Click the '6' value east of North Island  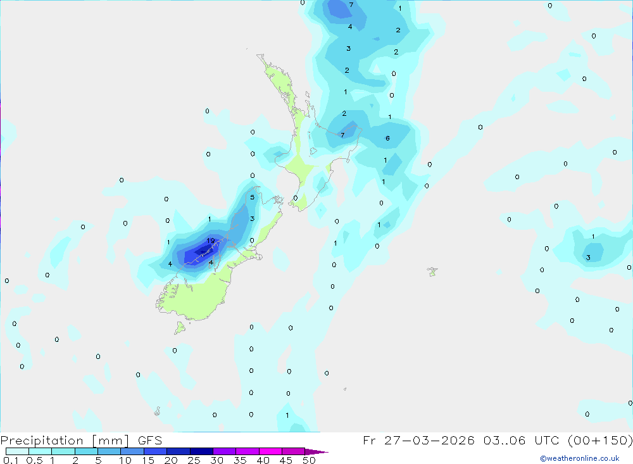[387, 138]
